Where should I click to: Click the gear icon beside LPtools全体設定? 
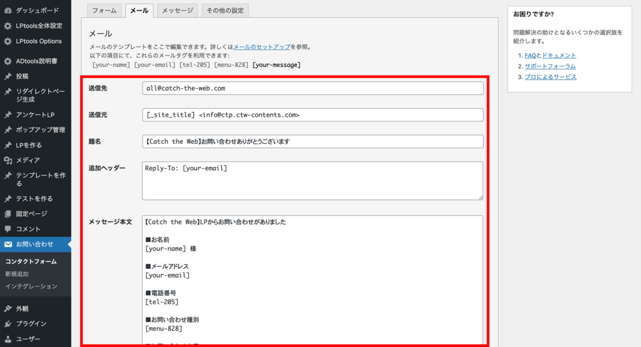pyautogui.click(x=8, y=26)
